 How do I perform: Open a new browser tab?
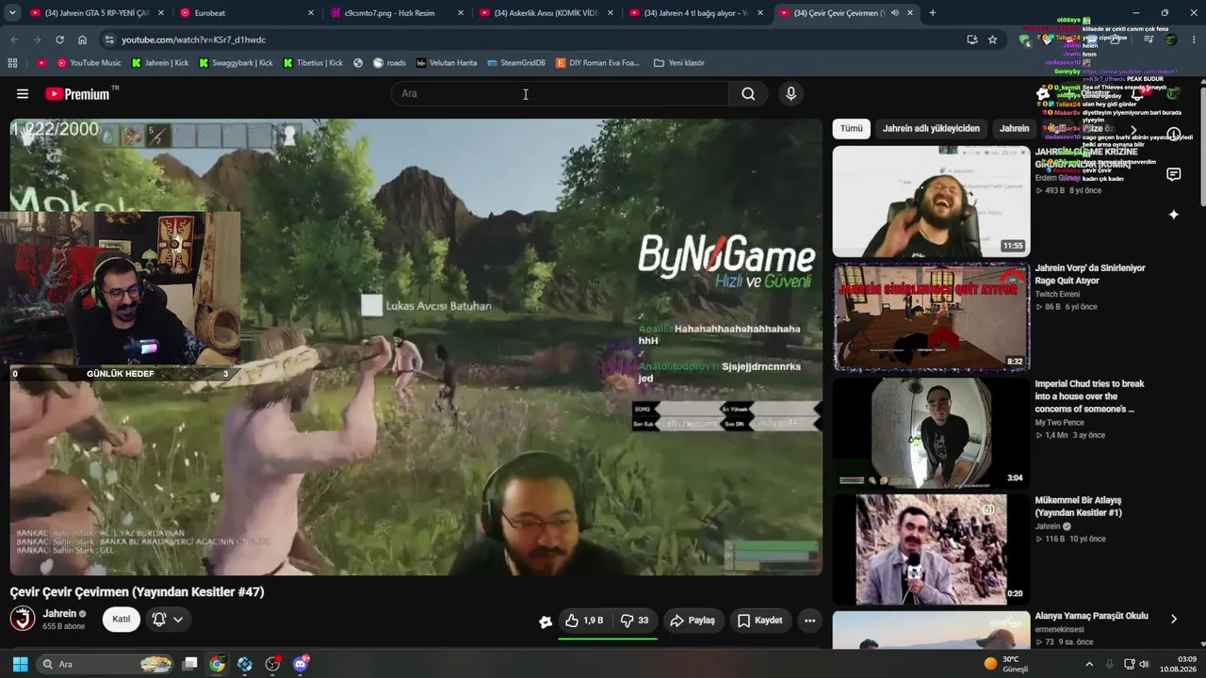tap(933, 13)
